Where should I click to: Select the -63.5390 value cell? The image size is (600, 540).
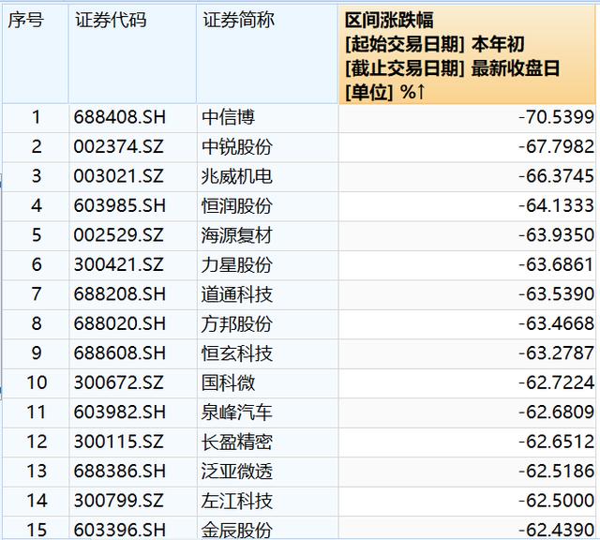pyautogui.click(x=468, y=294)
